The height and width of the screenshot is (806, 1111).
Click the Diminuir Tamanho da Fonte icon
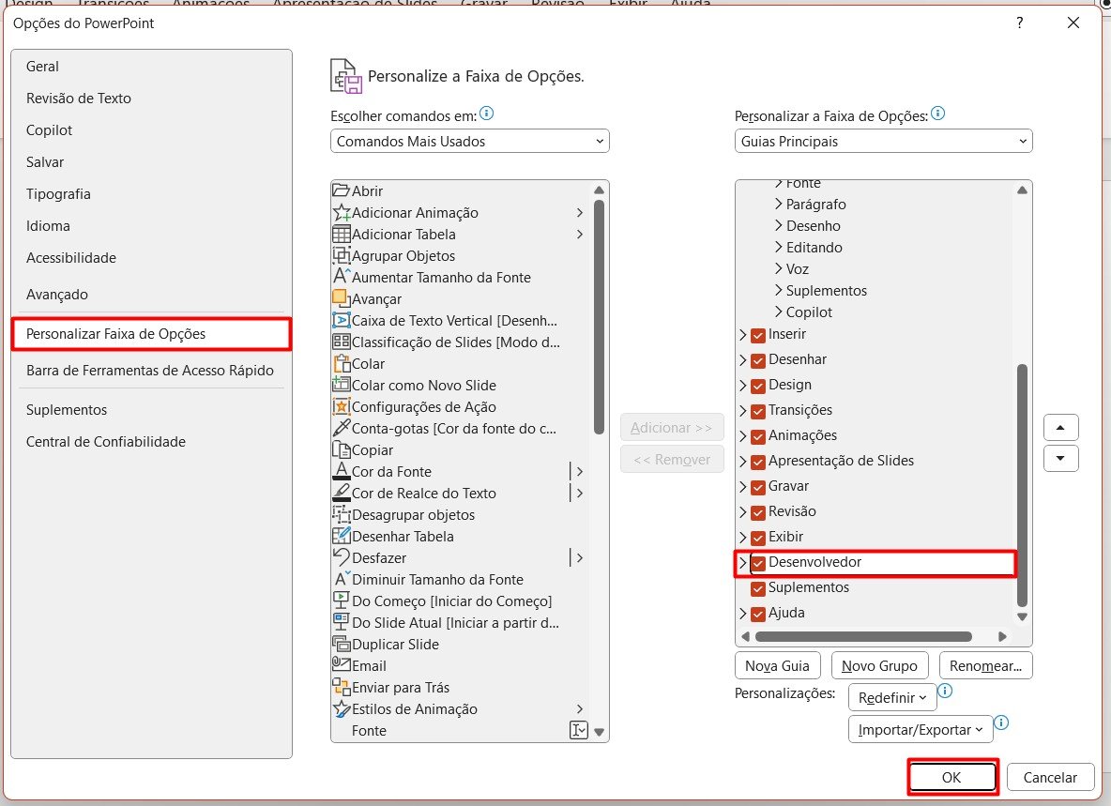[341, 579]
